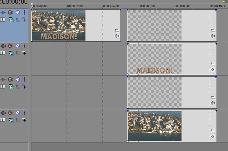
Task: Mute the fourth (bottom) video track
Action: [x=18, y=113]
